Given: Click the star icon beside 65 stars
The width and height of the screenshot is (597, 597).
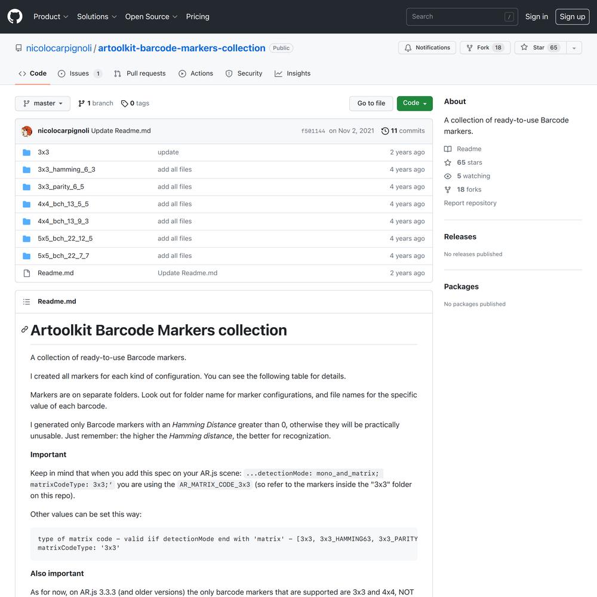Looking at the screenshot, I should [448, 162].
